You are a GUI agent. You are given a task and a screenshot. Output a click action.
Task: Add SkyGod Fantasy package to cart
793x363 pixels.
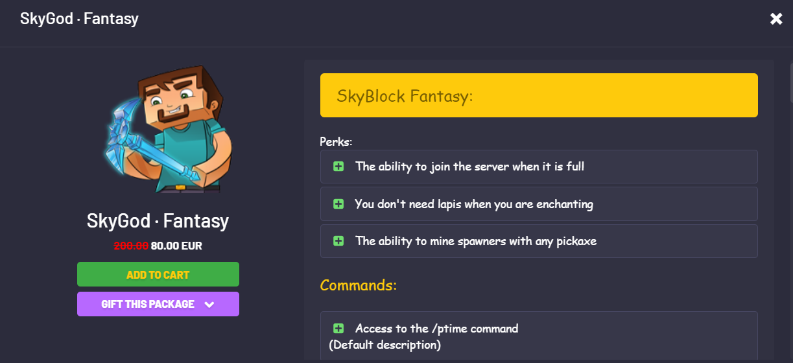pos(158,274)
